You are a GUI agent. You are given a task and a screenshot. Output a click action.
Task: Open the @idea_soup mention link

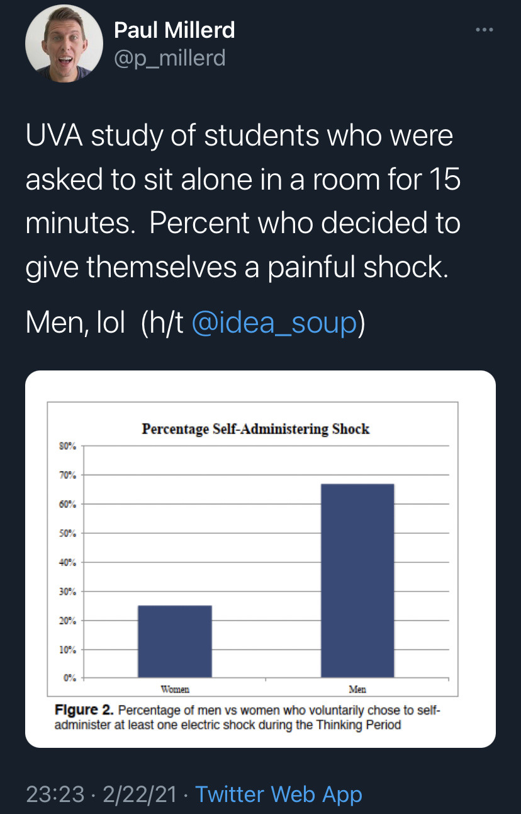[x=273, y=323]
